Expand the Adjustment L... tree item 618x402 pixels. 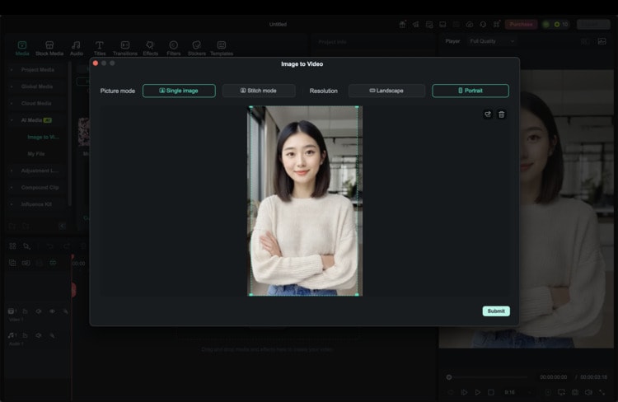12,171
